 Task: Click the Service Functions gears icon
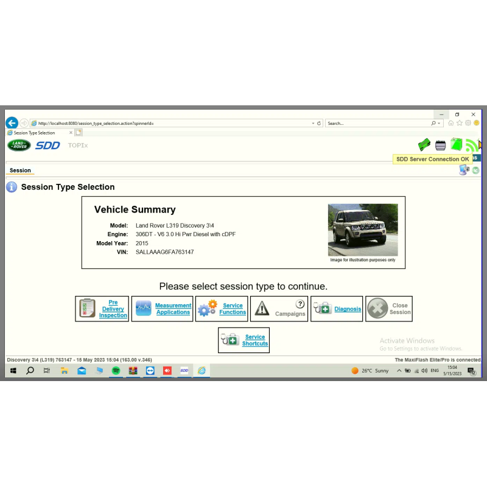point(208,309)
